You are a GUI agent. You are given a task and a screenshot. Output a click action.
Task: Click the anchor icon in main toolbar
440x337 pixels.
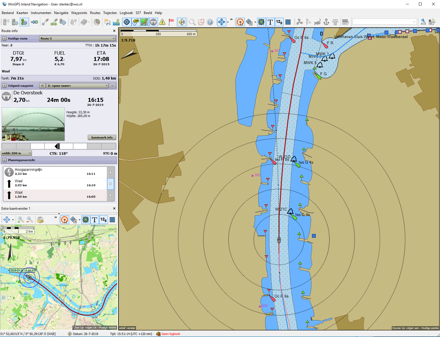(326, 22)
